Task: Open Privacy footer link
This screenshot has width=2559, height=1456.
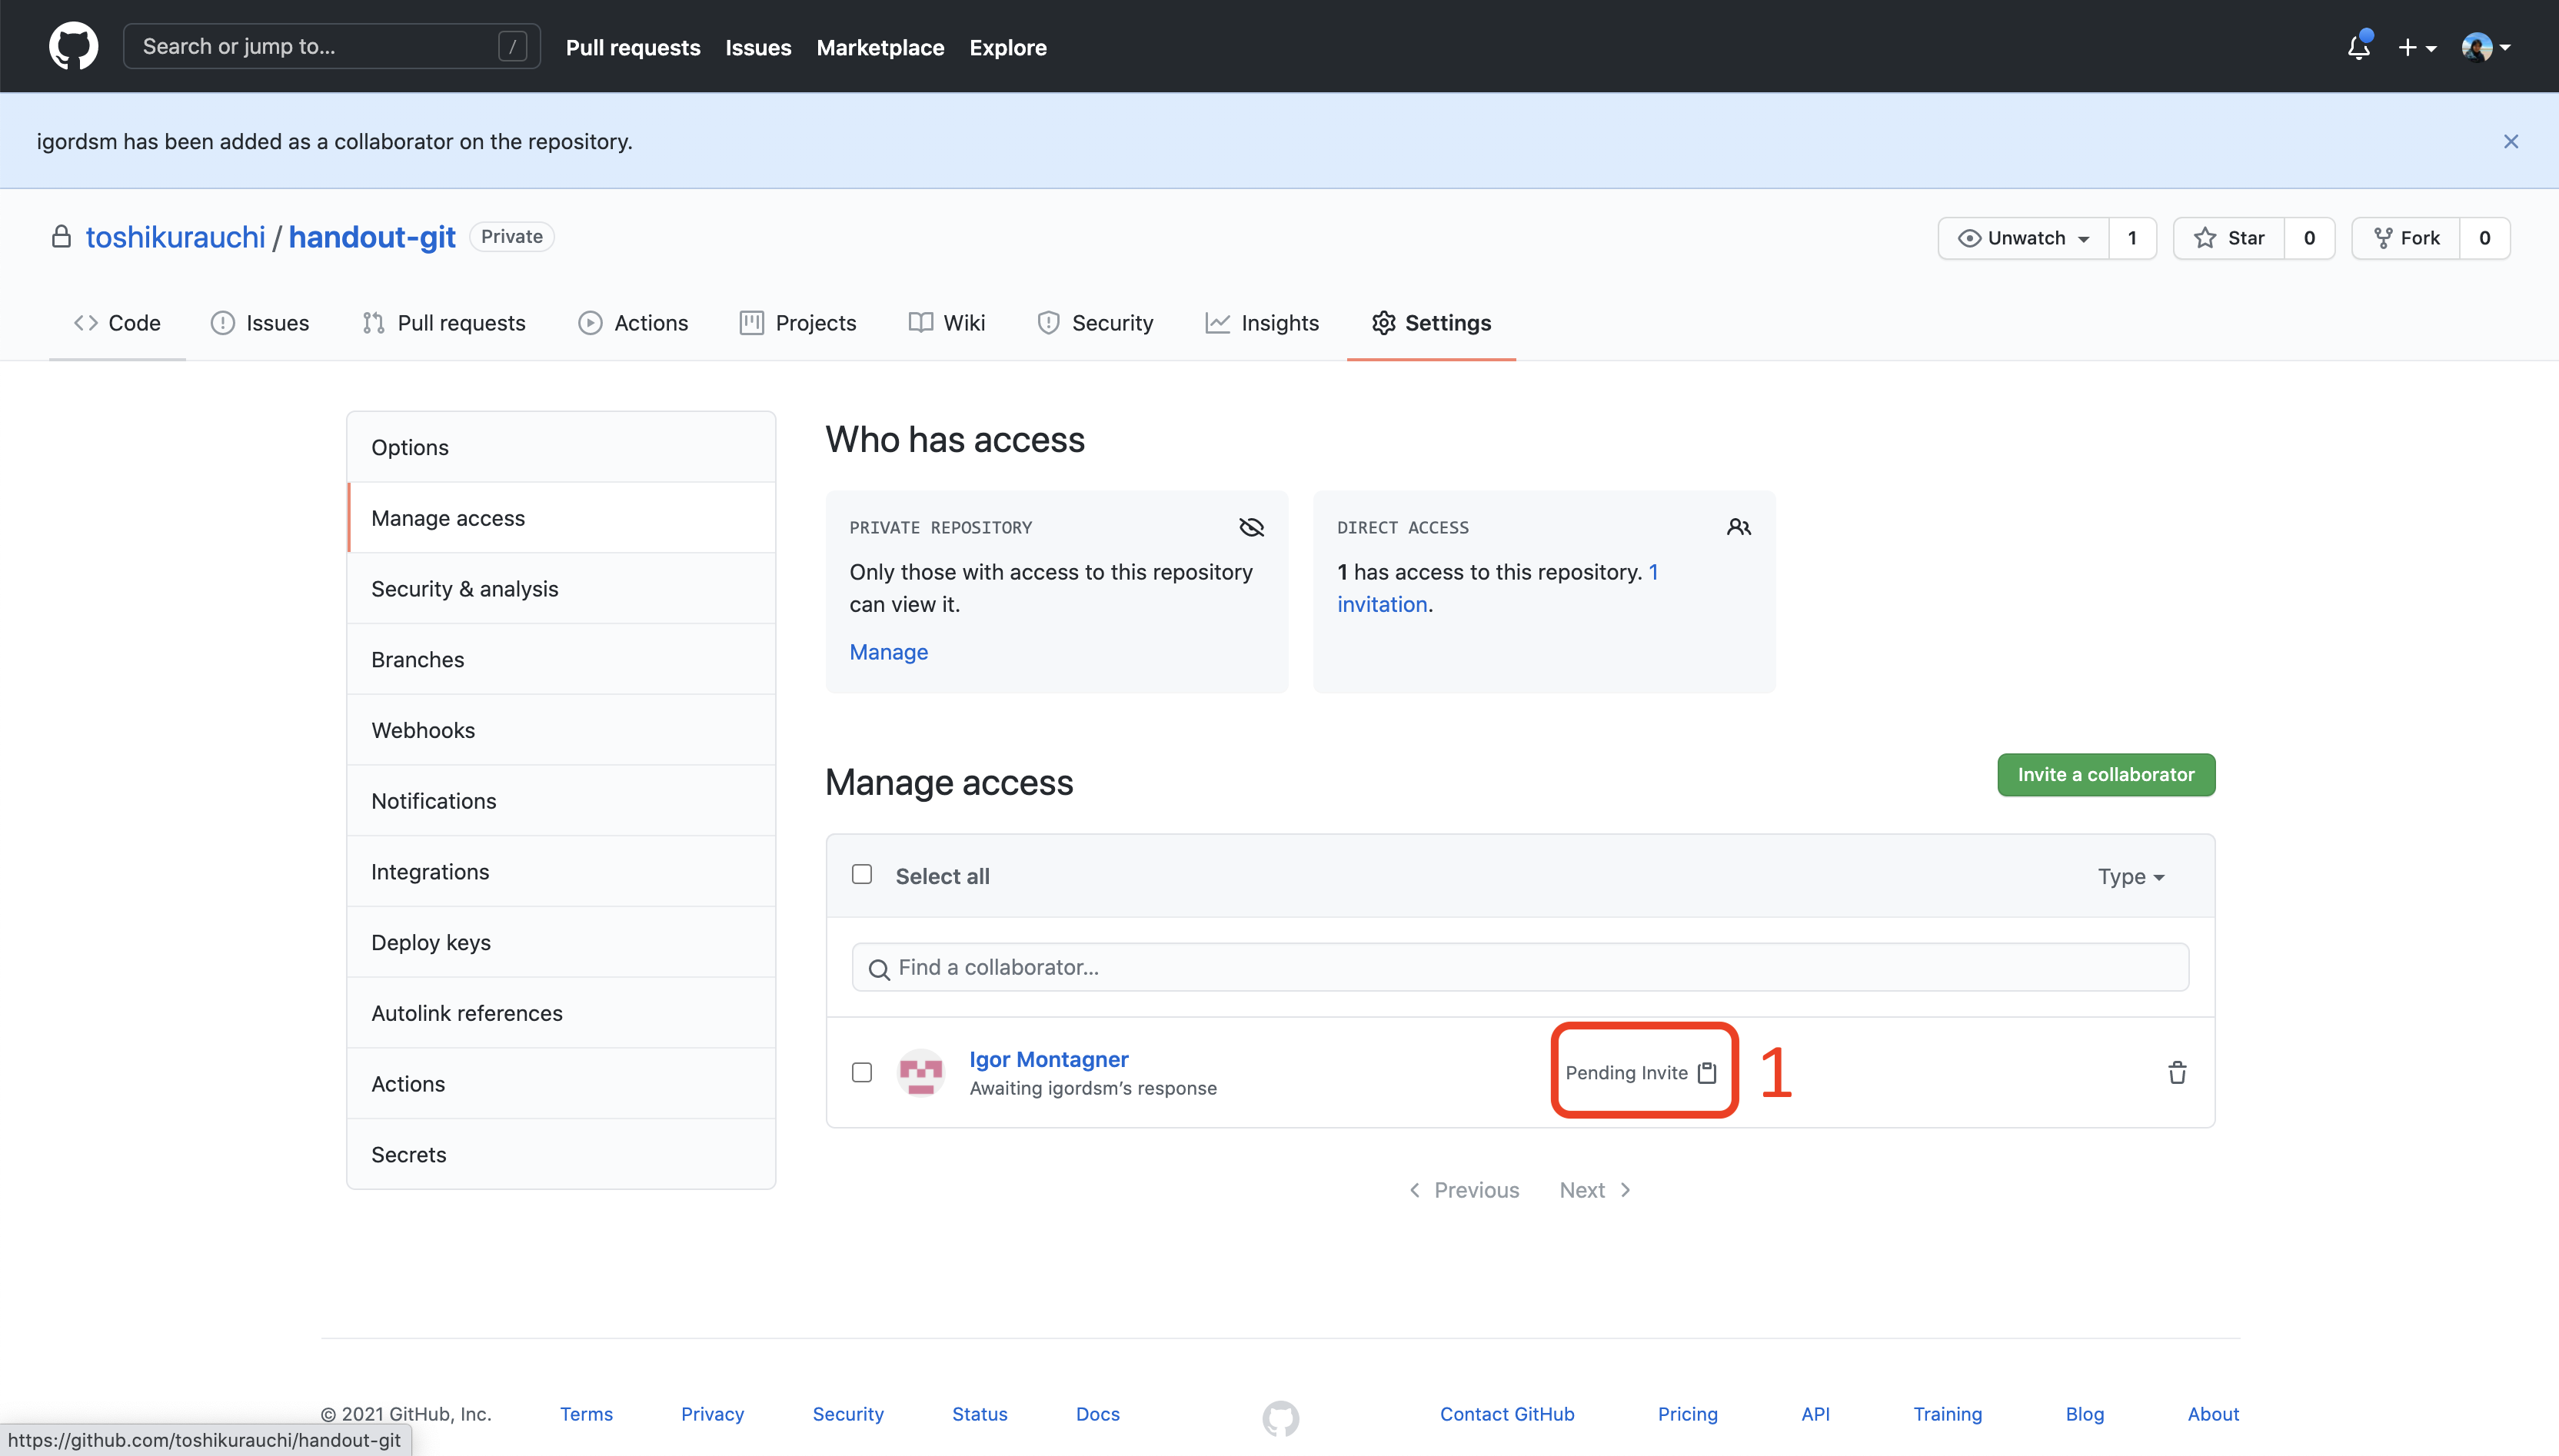Action: [713, 1414]
